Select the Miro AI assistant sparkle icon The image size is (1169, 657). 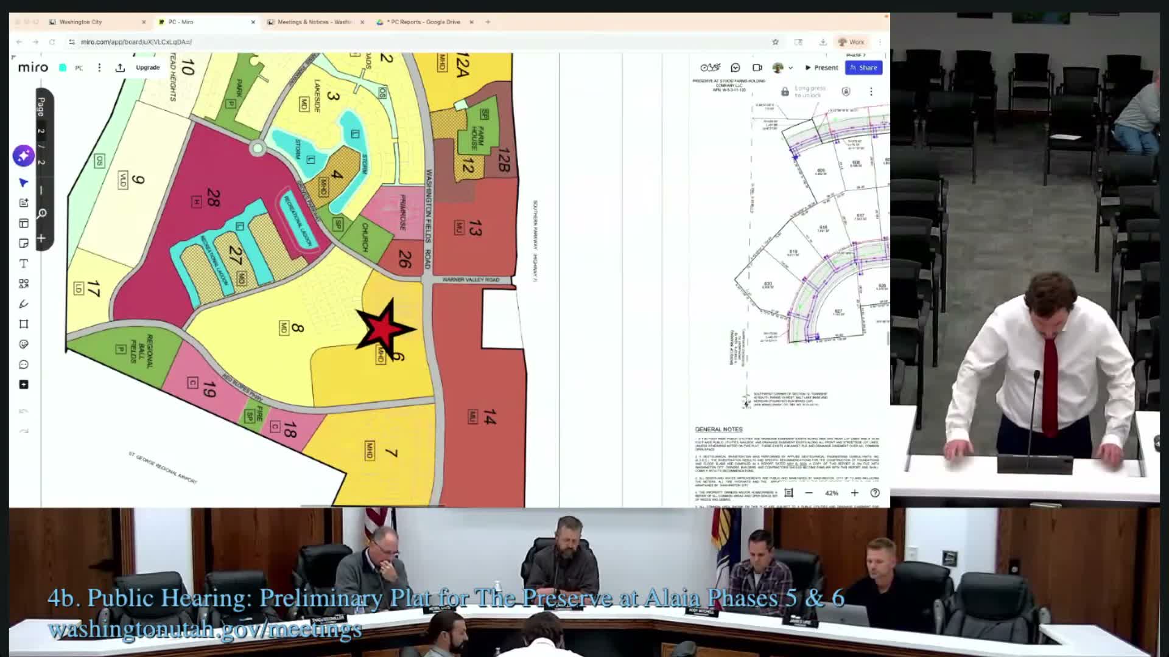pyautogui.click(x=23, y=156)
